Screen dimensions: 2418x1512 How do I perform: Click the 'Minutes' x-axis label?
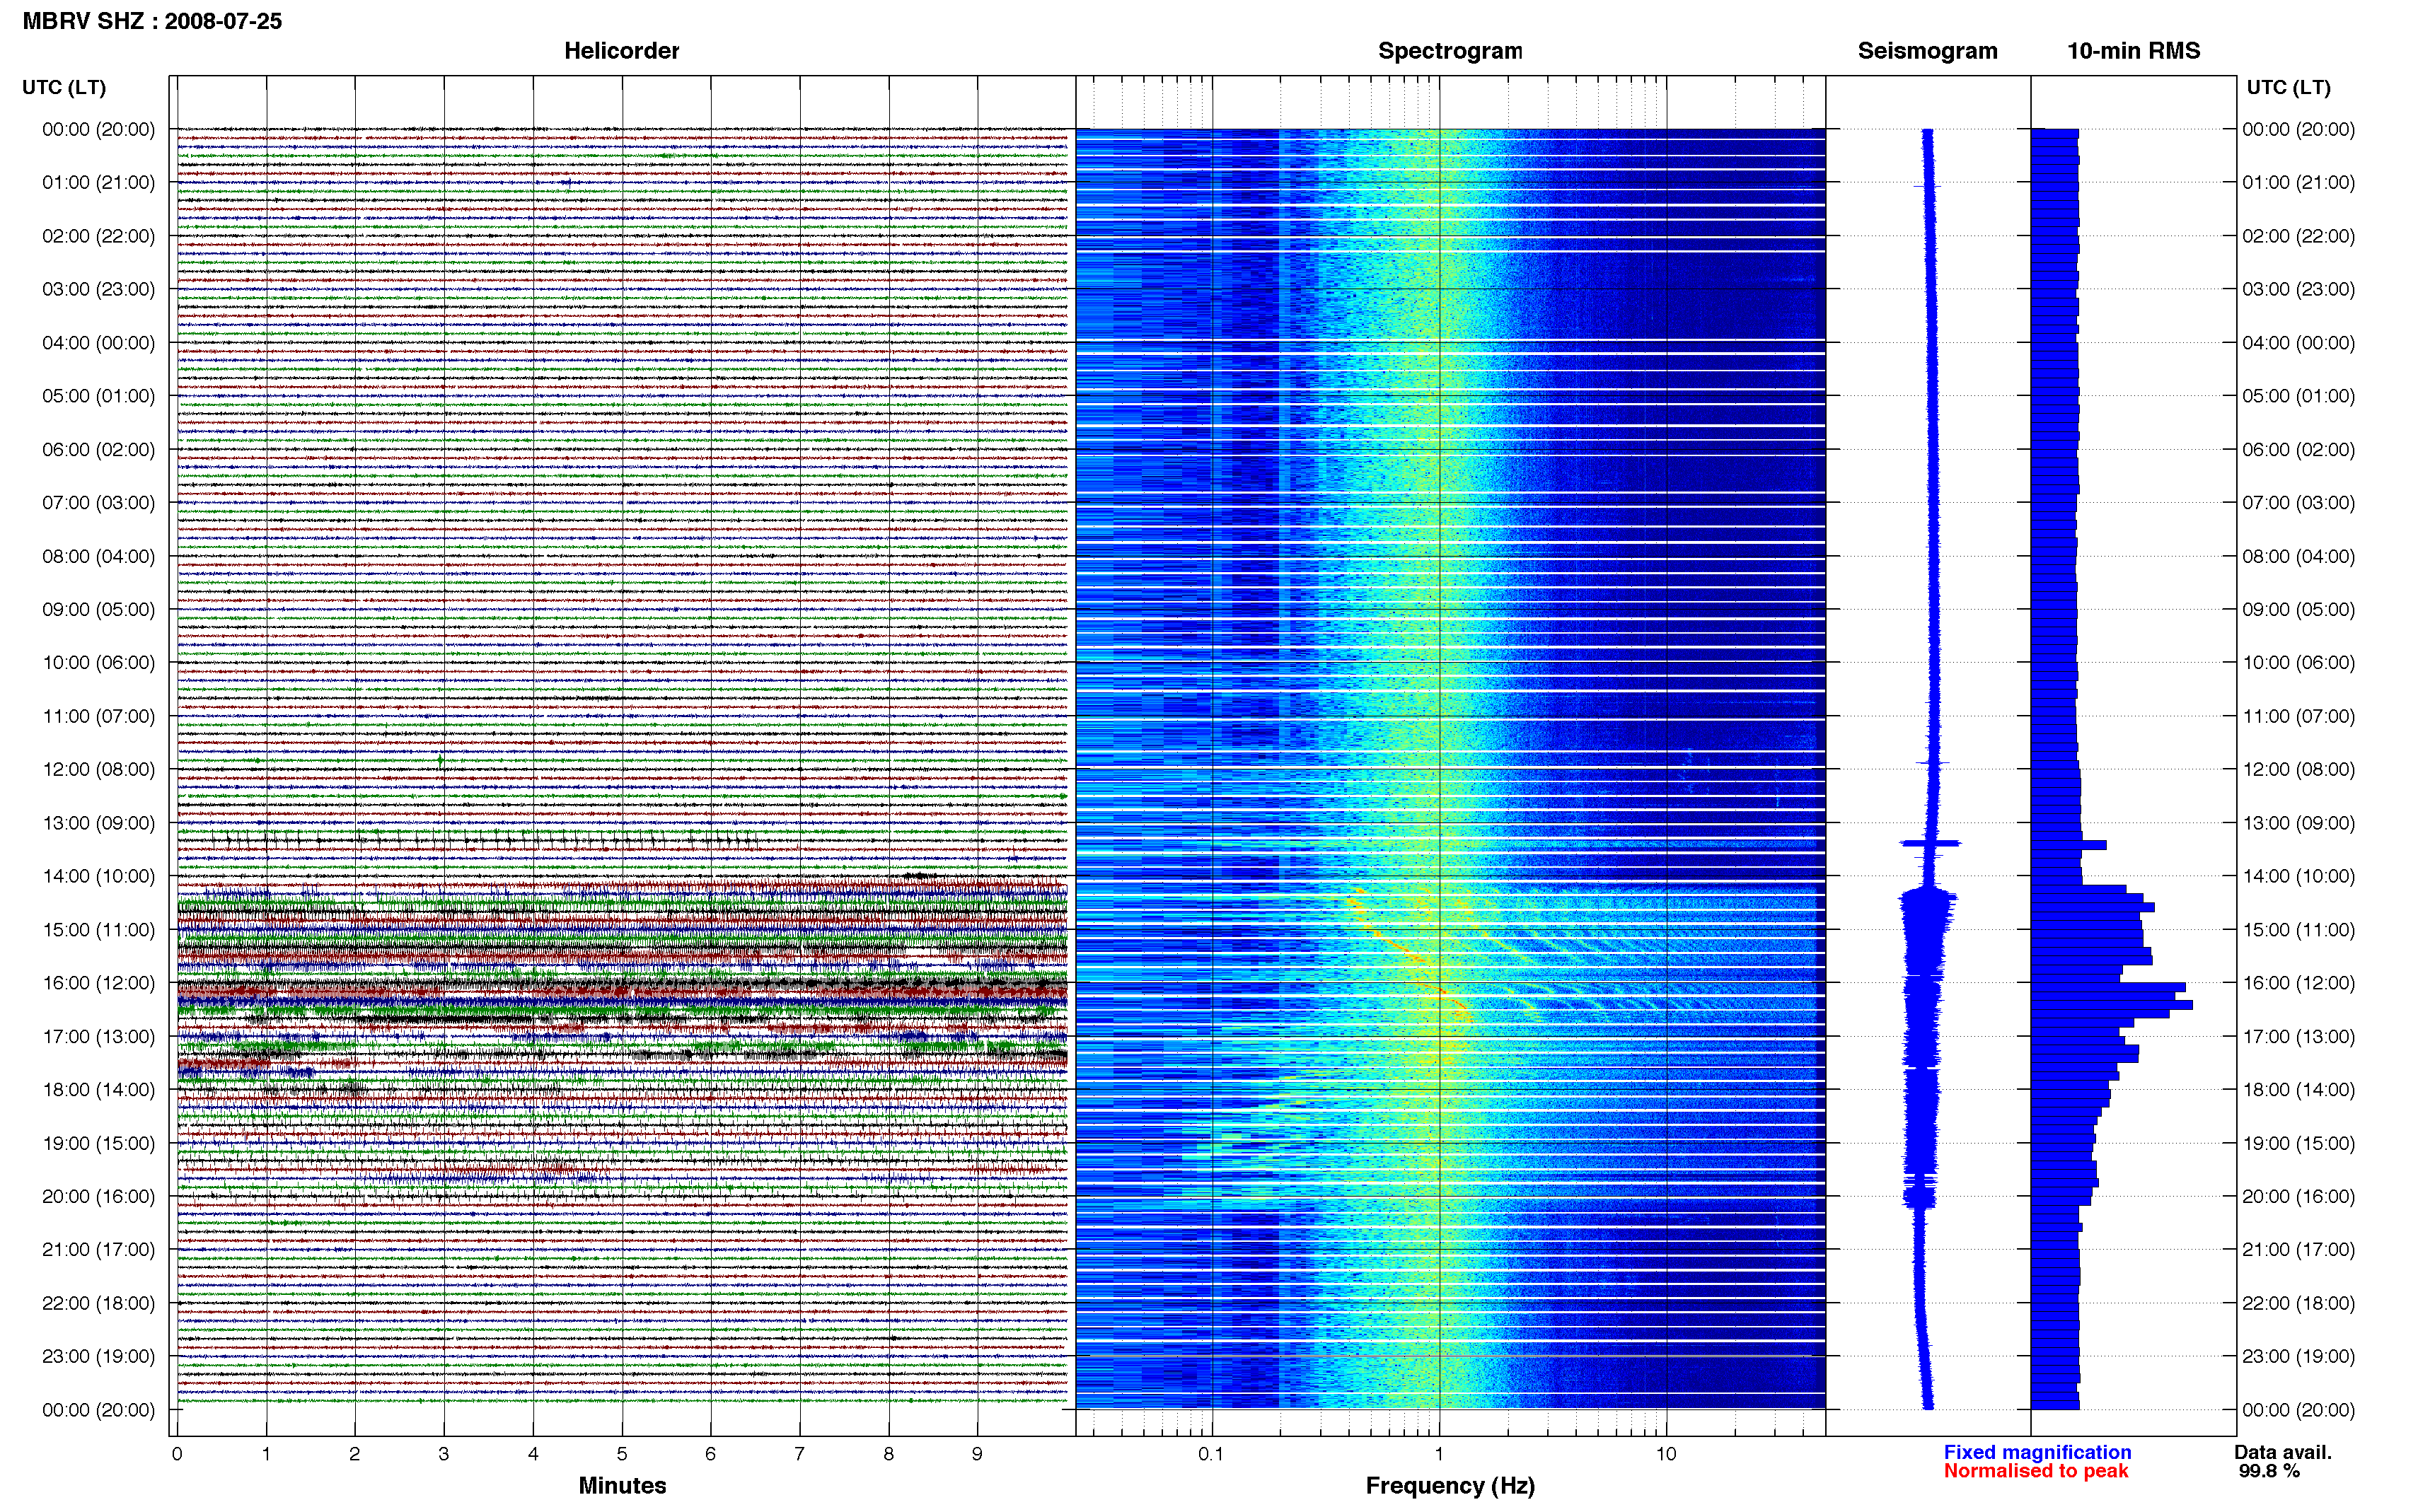(x=622, y=1485)
